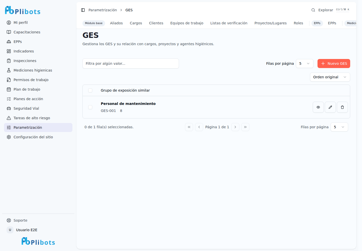Click the pencil edit icon for GES-001

(x=330, y=107)
